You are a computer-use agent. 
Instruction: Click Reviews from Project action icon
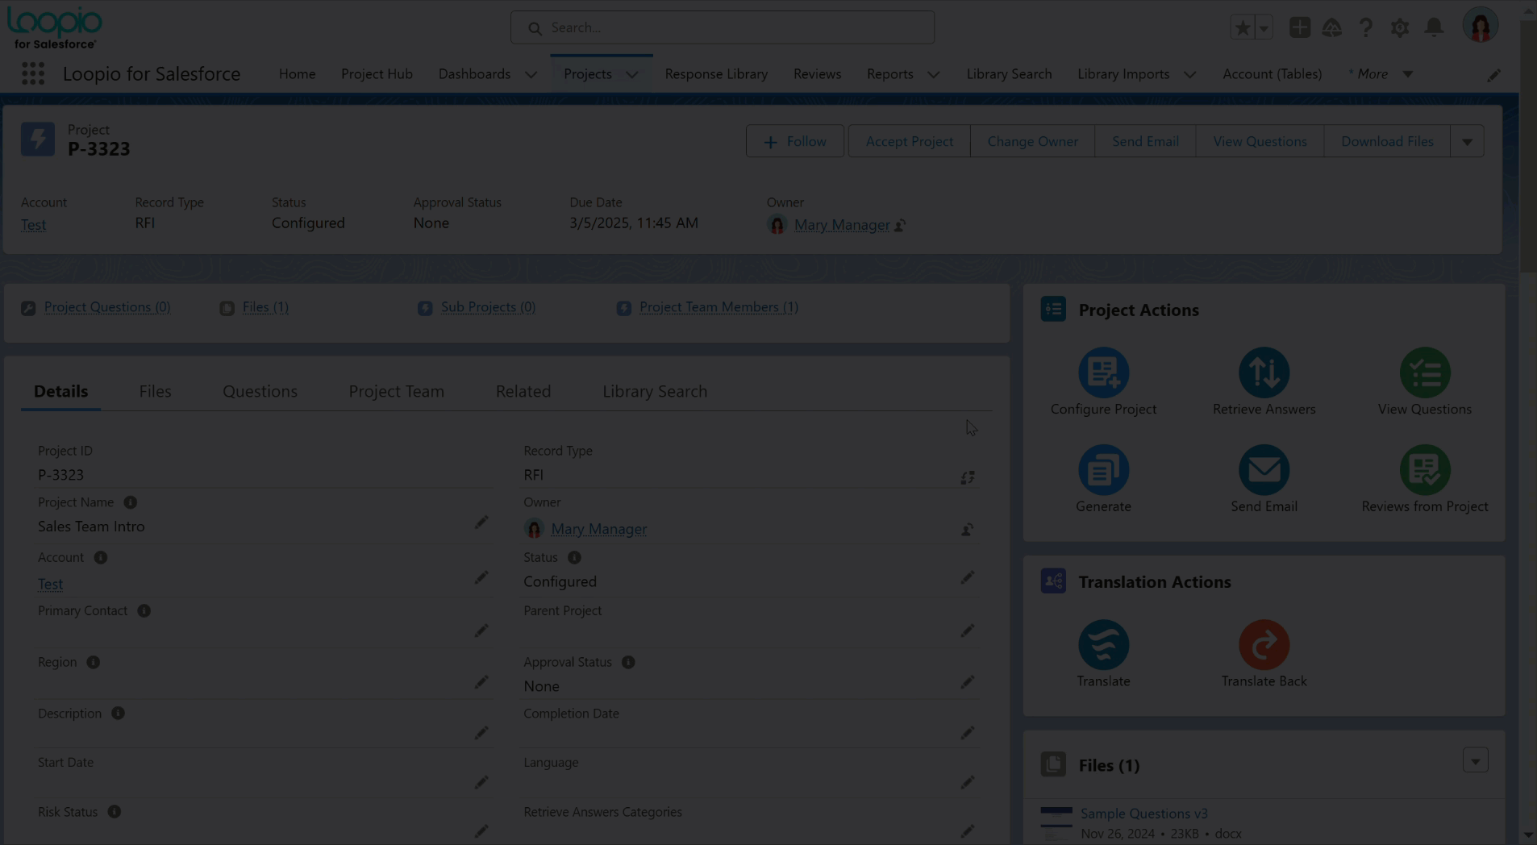[1425, 470]
